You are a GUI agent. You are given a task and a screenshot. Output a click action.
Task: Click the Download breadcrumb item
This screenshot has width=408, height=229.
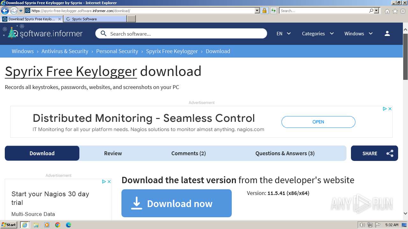click(218, 51)
